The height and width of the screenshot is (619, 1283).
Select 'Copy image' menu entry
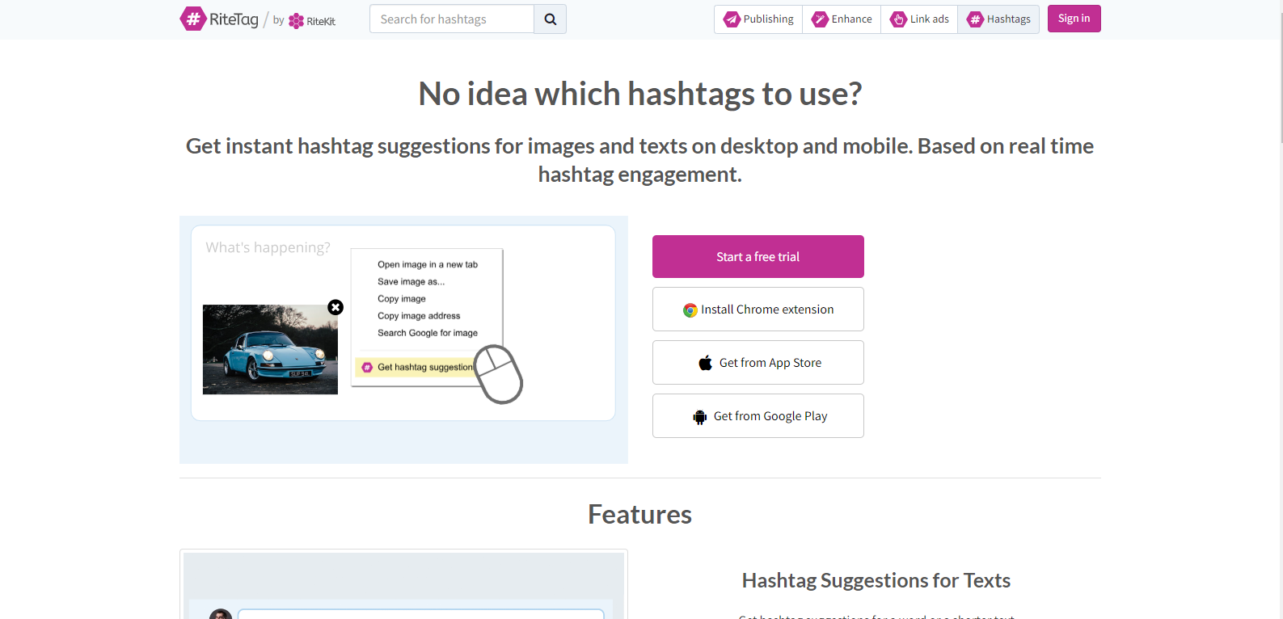(402, 298)
